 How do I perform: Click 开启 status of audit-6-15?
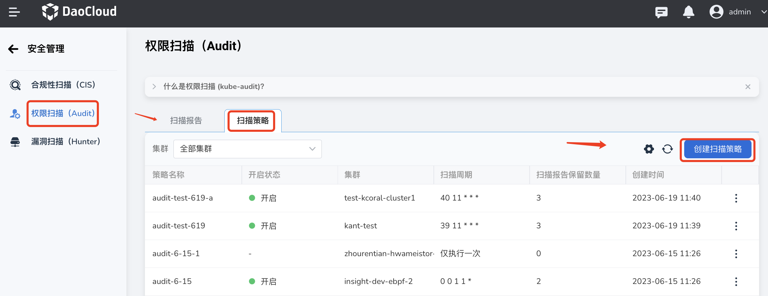[263, 282]
